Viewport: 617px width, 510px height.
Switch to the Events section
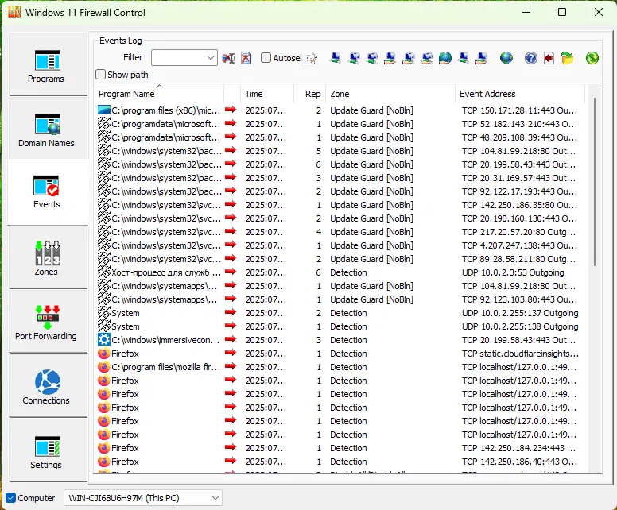click(x=48, y=193)
